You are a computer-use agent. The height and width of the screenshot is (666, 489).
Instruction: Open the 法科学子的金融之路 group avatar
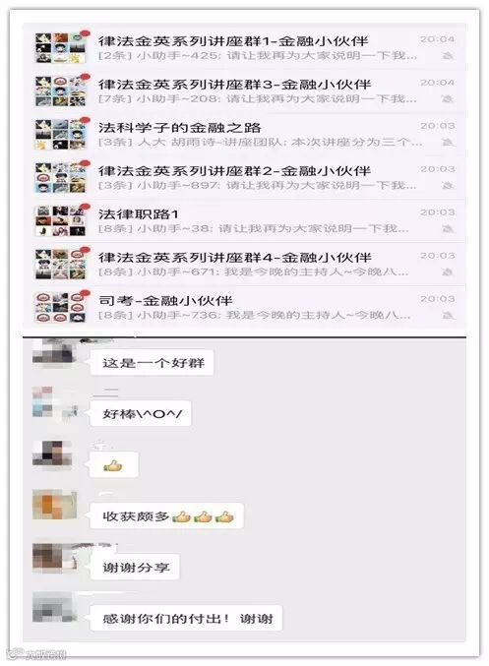click(61, 134)
